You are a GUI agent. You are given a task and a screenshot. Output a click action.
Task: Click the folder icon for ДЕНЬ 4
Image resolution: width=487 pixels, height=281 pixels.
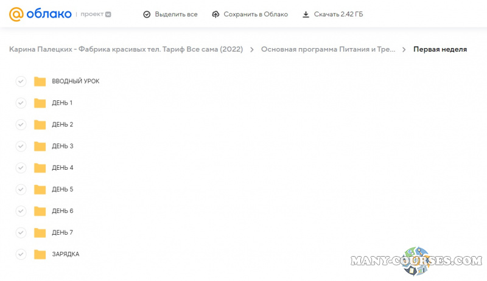(40, 168)
